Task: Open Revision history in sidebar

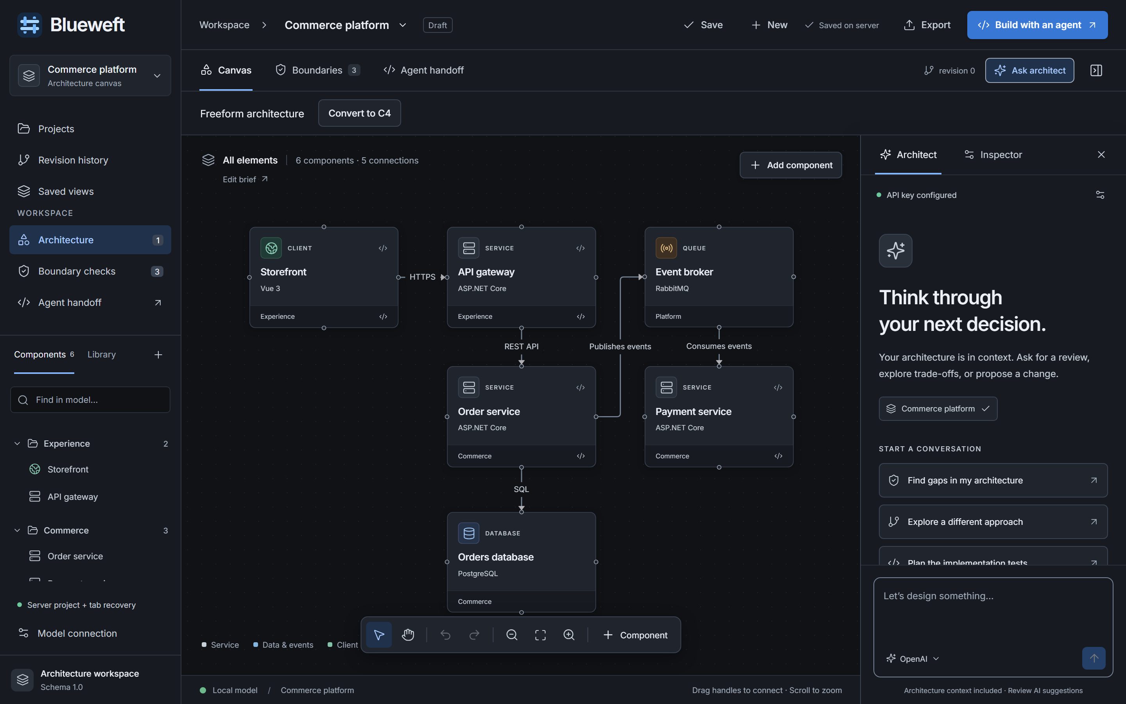Action: point(90,160)
